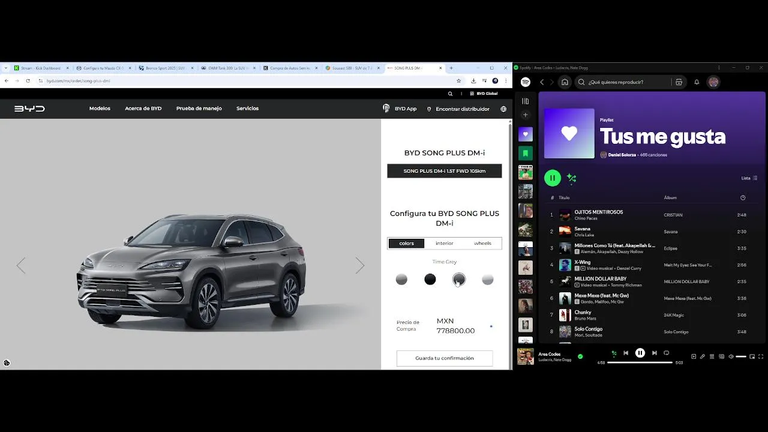
Task: Open green bookmark episodes item in sidebar
Action: pyautogui.click(x=526, y=154)
